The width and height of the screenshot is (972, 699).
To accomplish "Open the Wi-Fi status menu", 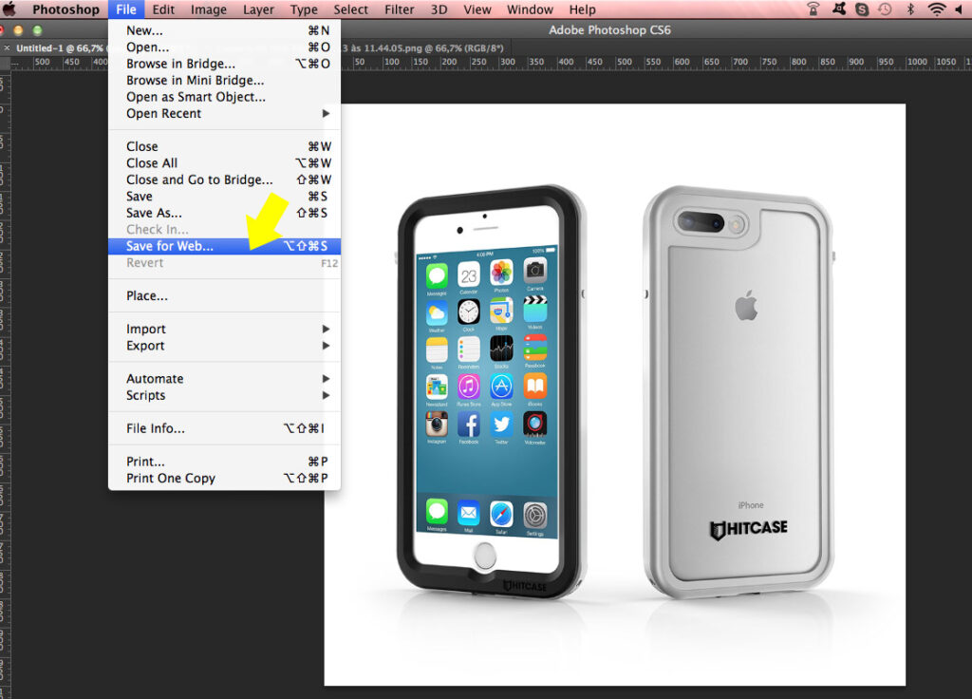I will point(937,9).
